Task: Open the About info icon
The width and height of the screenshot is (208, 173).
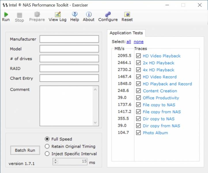Action: [89, 14]
